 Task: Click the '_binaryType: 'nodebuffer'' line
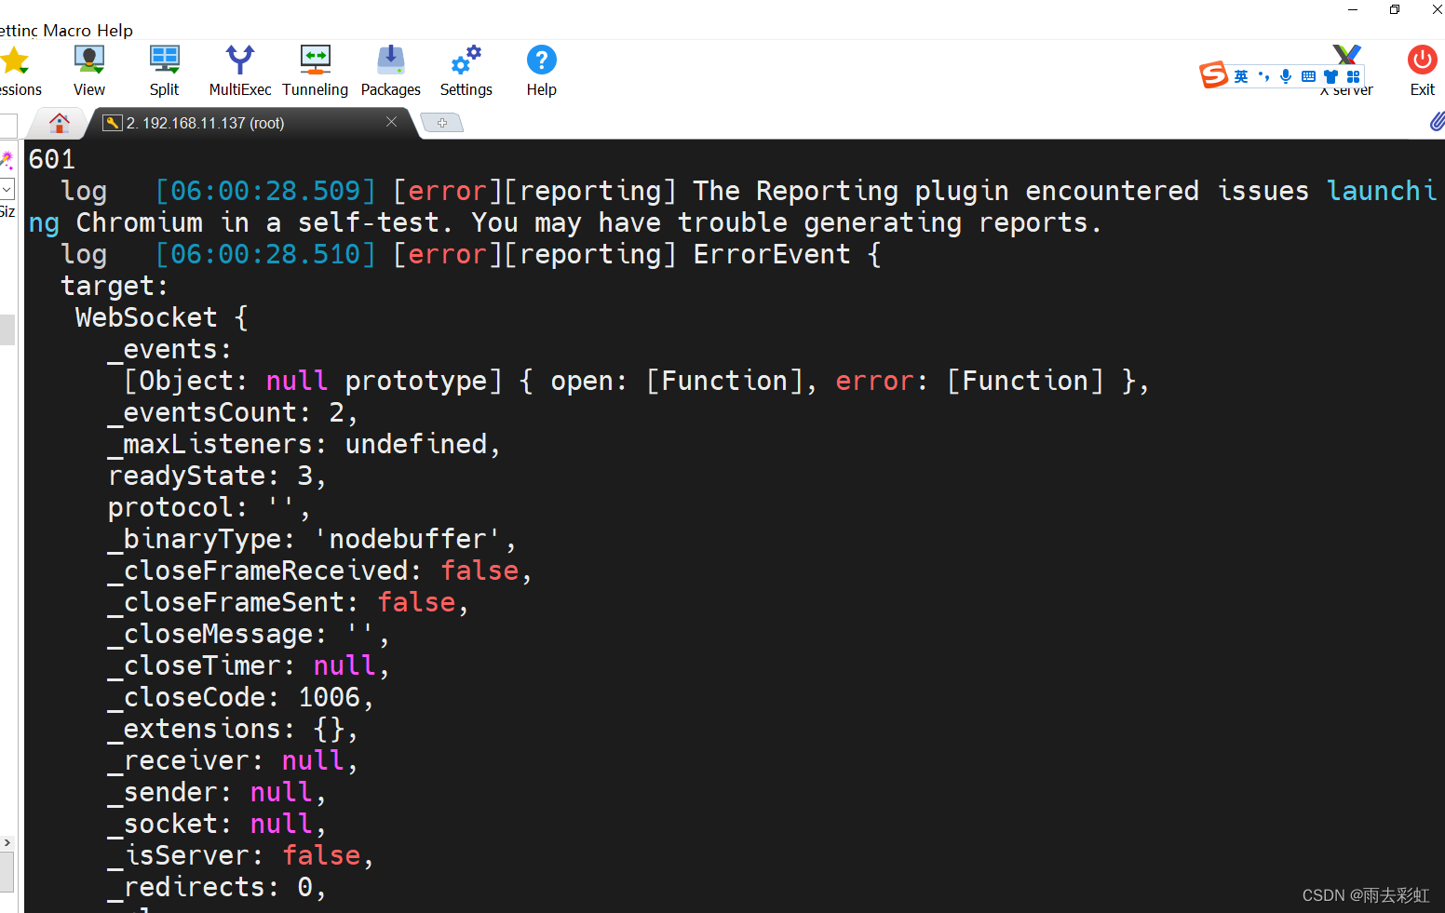[x=312, y=539]
